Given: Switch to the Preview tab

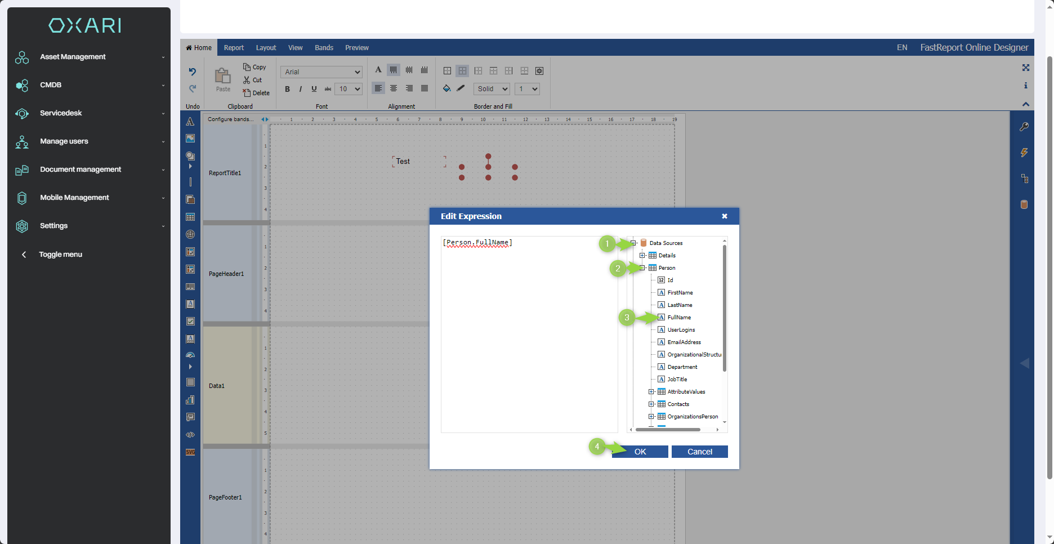Looking at the screenshot, I should 356,48.
